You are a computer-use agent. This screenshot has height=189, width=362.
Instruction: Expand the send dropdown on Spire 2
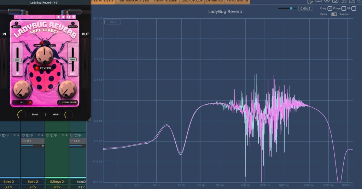[39, 135]
